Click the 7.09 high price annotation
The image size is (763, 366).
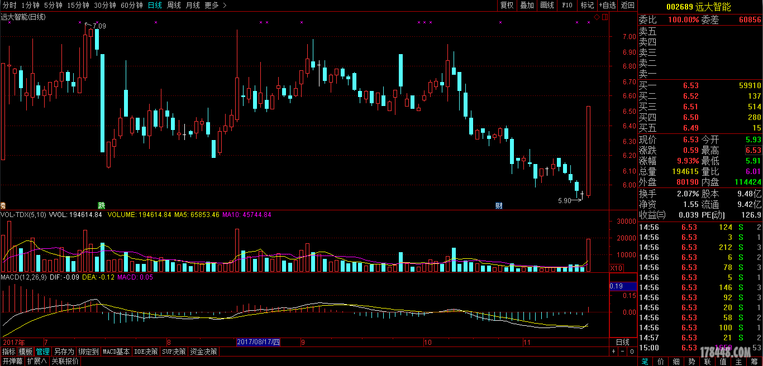99,26
